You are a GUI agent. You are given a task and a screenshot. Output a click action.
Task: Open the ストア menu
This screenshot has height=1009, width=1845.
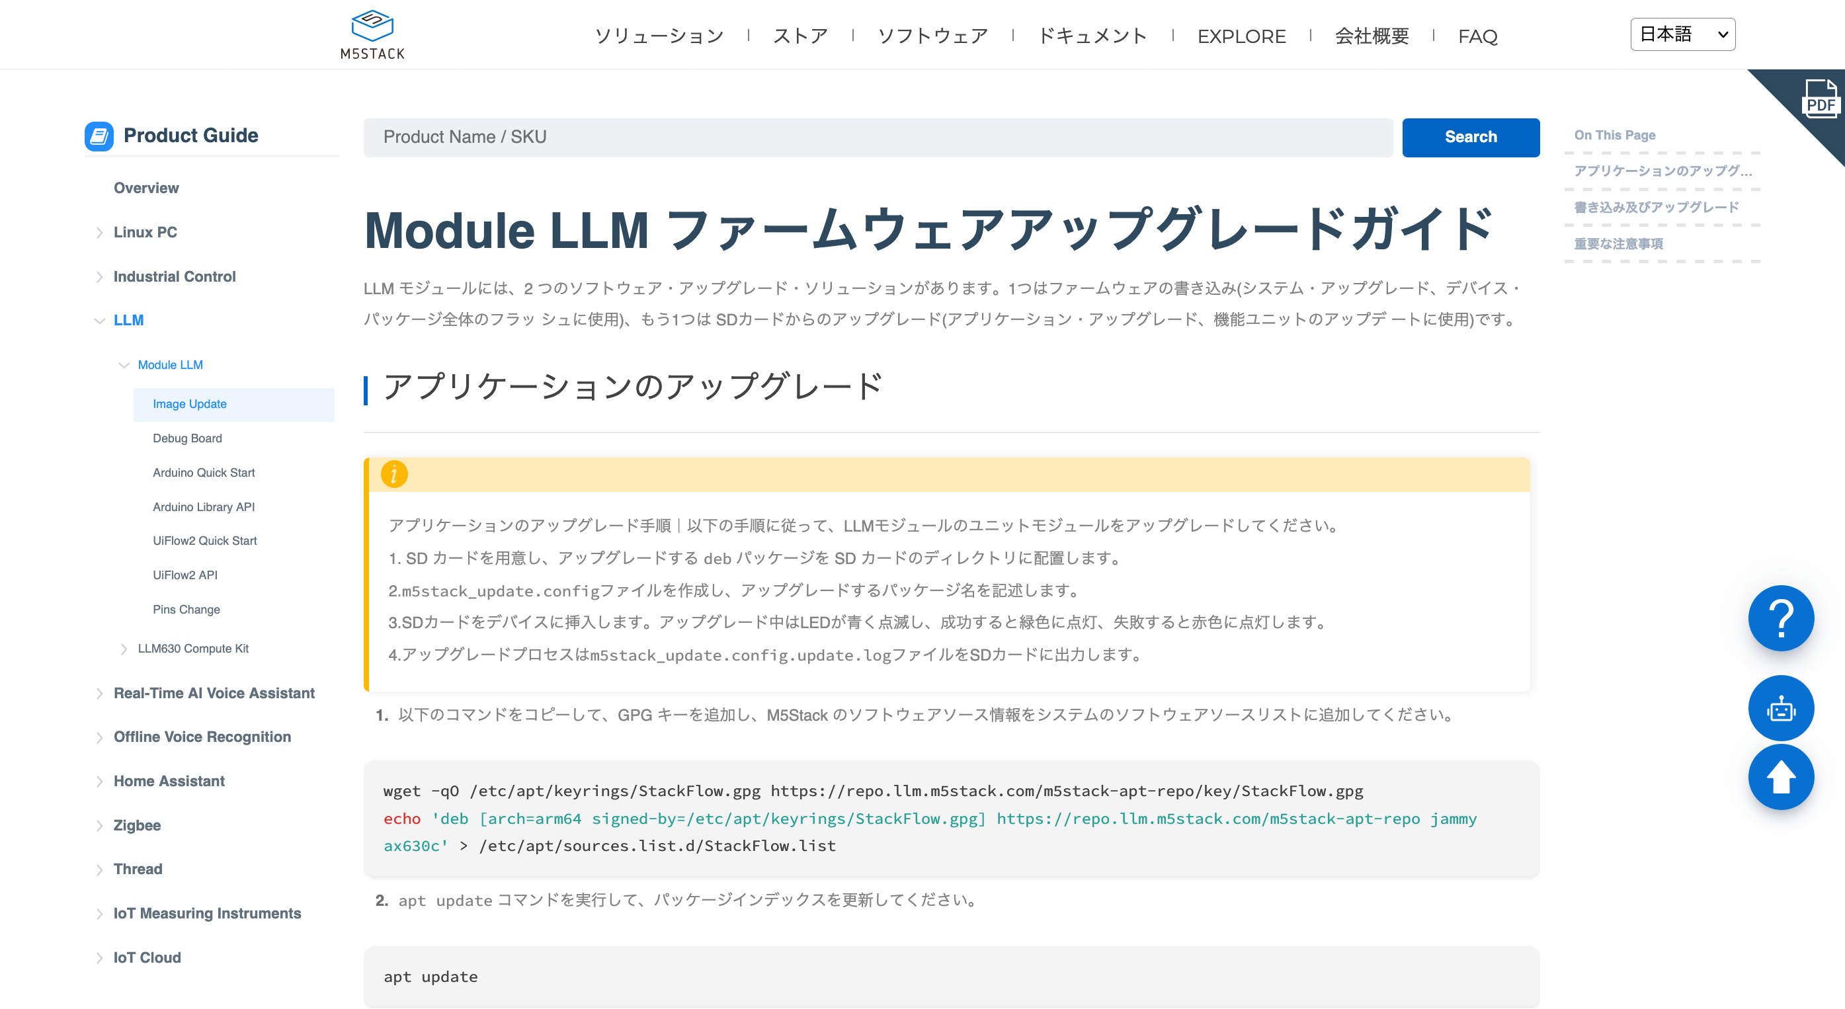pos(800,36)
